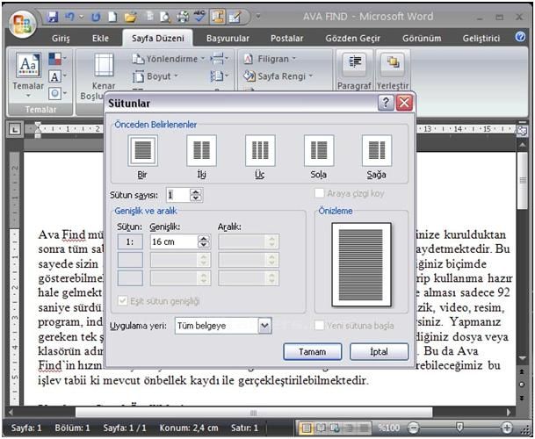
Task: Toggle the Araya çizgi koy checkbox
Action: click(319, 193)
